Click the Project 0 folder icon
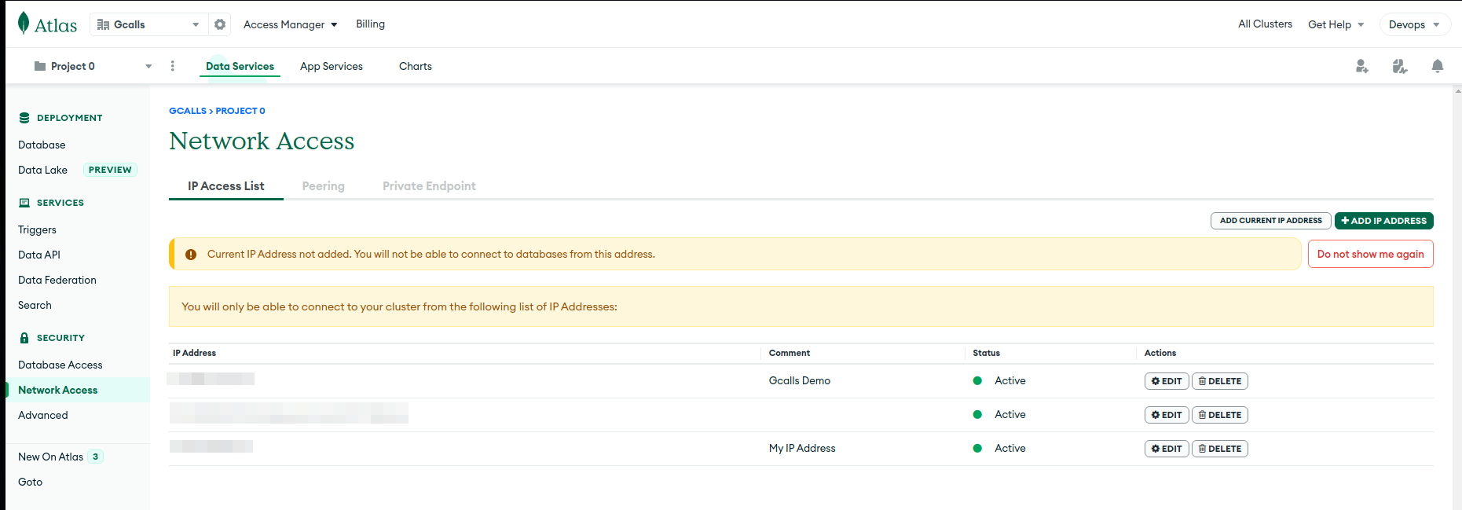Screen dimensions: 1462x510 [x=40, y=66]
